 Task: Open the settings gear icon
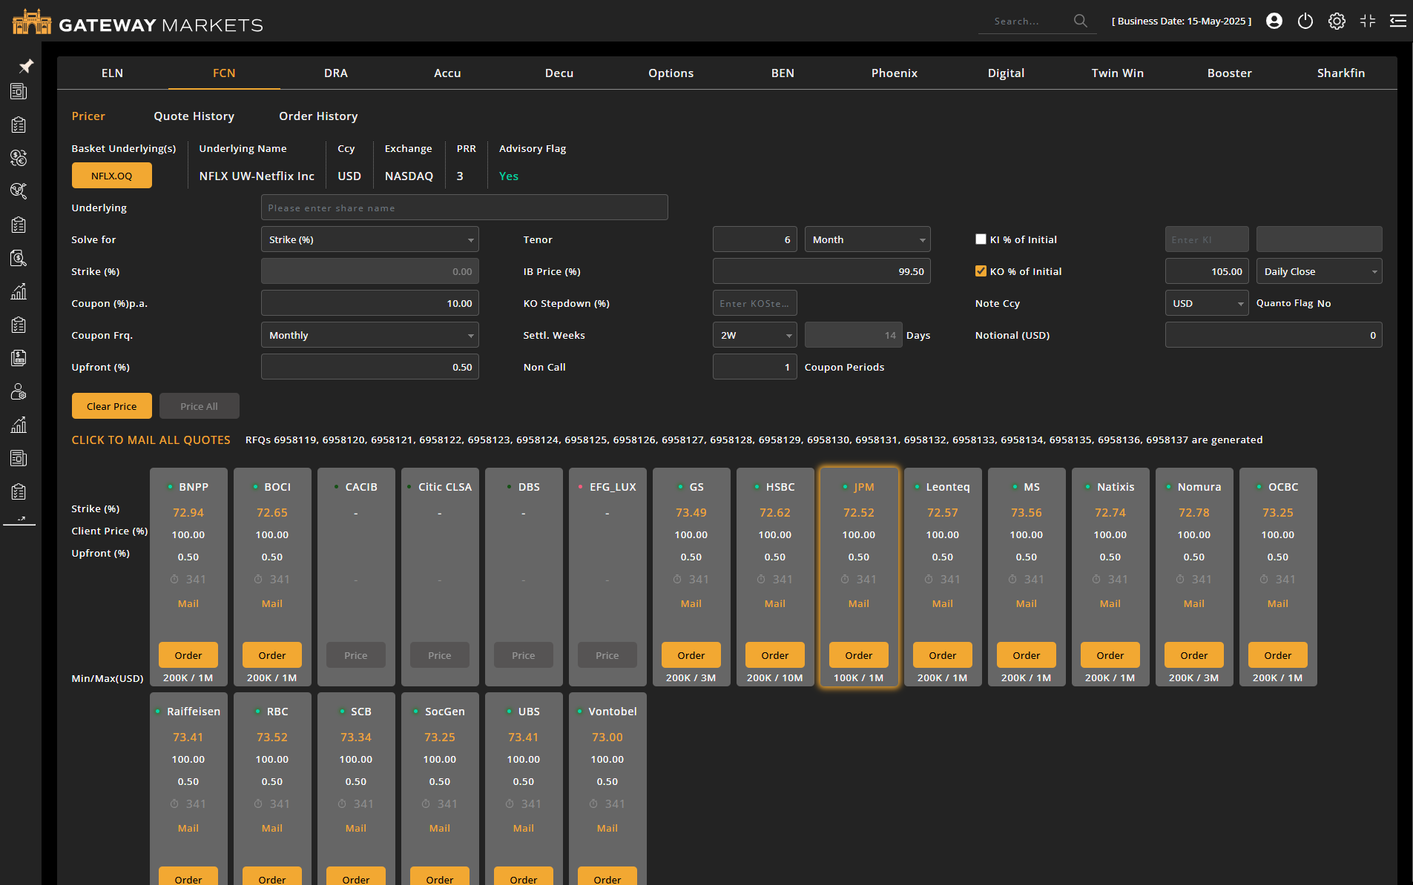click(x=1337, y=21)
